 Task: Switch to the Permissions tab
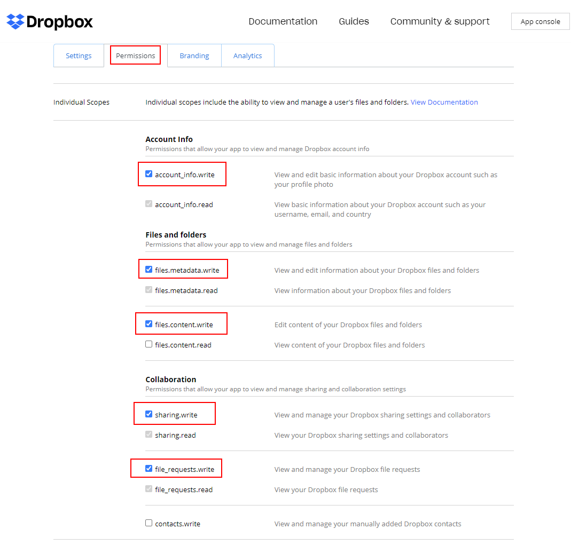pyautogui.click(x=135, y=56)
